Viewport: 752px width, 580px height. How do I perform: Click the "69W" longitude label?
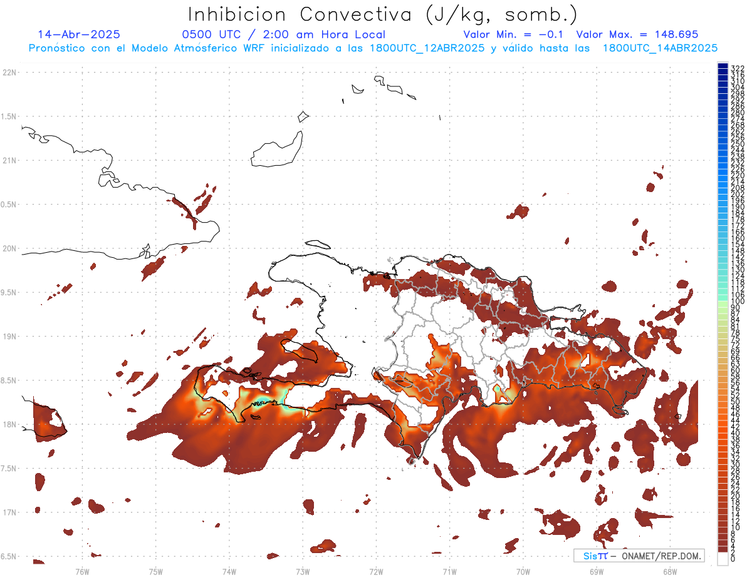pyautogui.click(x=597, y=572)
